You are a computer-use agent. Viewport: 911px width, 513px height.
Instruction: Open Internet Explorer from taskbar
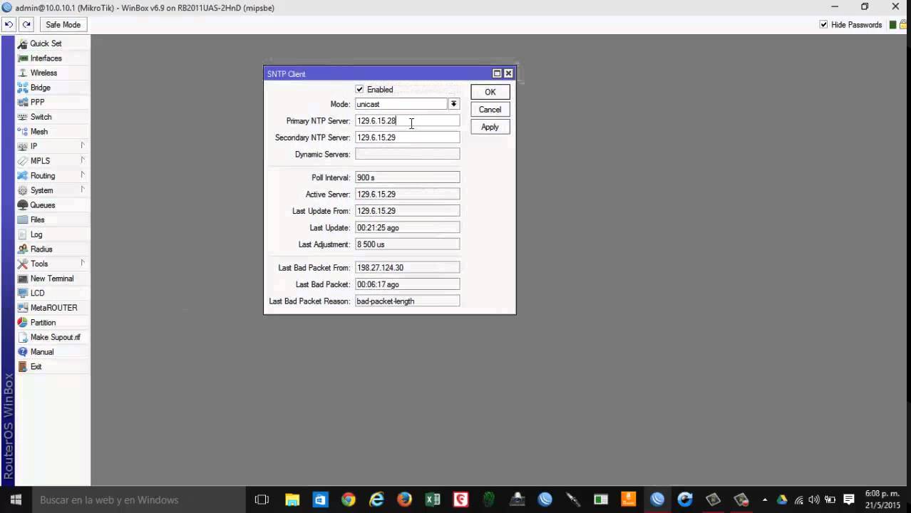(376, 499)
